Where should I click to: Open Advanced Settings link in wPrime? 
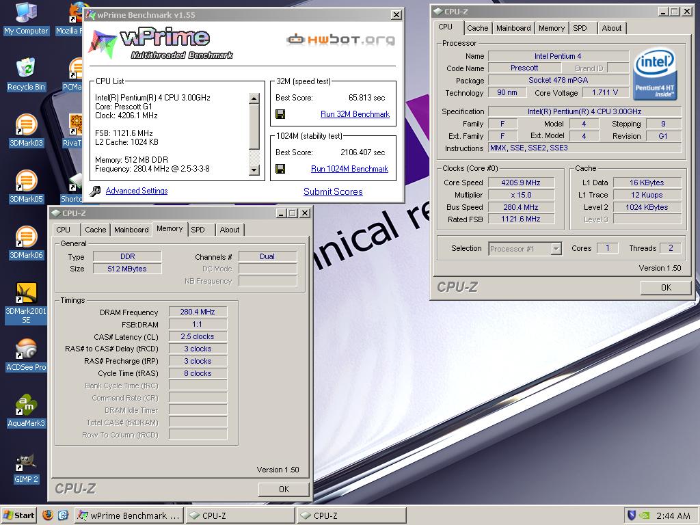click(x=137, y=191)
